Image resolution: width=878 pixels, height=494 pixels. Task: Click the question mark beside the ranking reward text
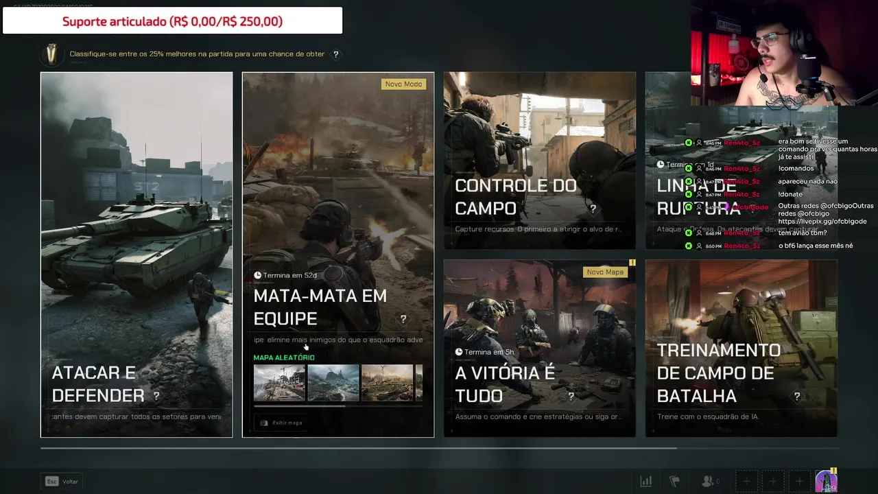335,54
